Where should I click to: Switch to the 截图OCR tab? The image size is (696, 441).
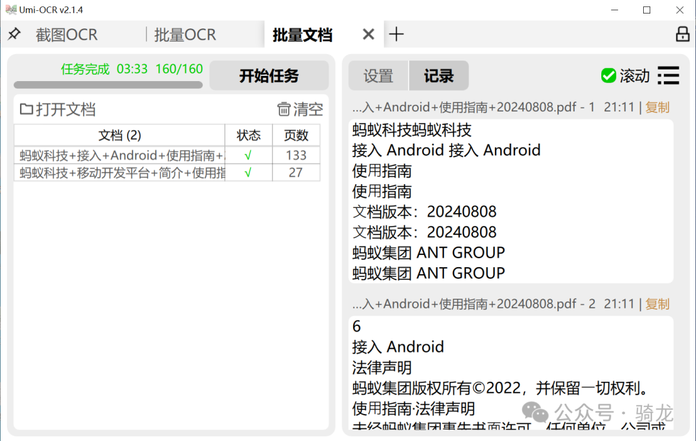[x=66, y=35]
